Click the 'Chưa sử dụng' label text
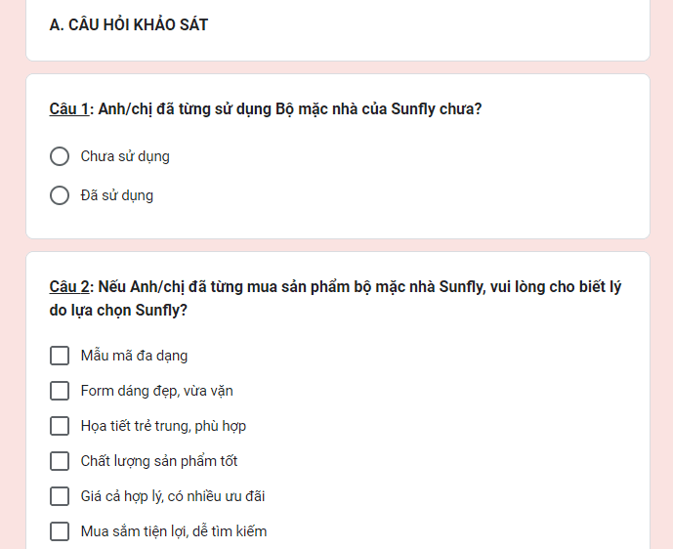This screenshot has width=673, height=549. point(125,156)
